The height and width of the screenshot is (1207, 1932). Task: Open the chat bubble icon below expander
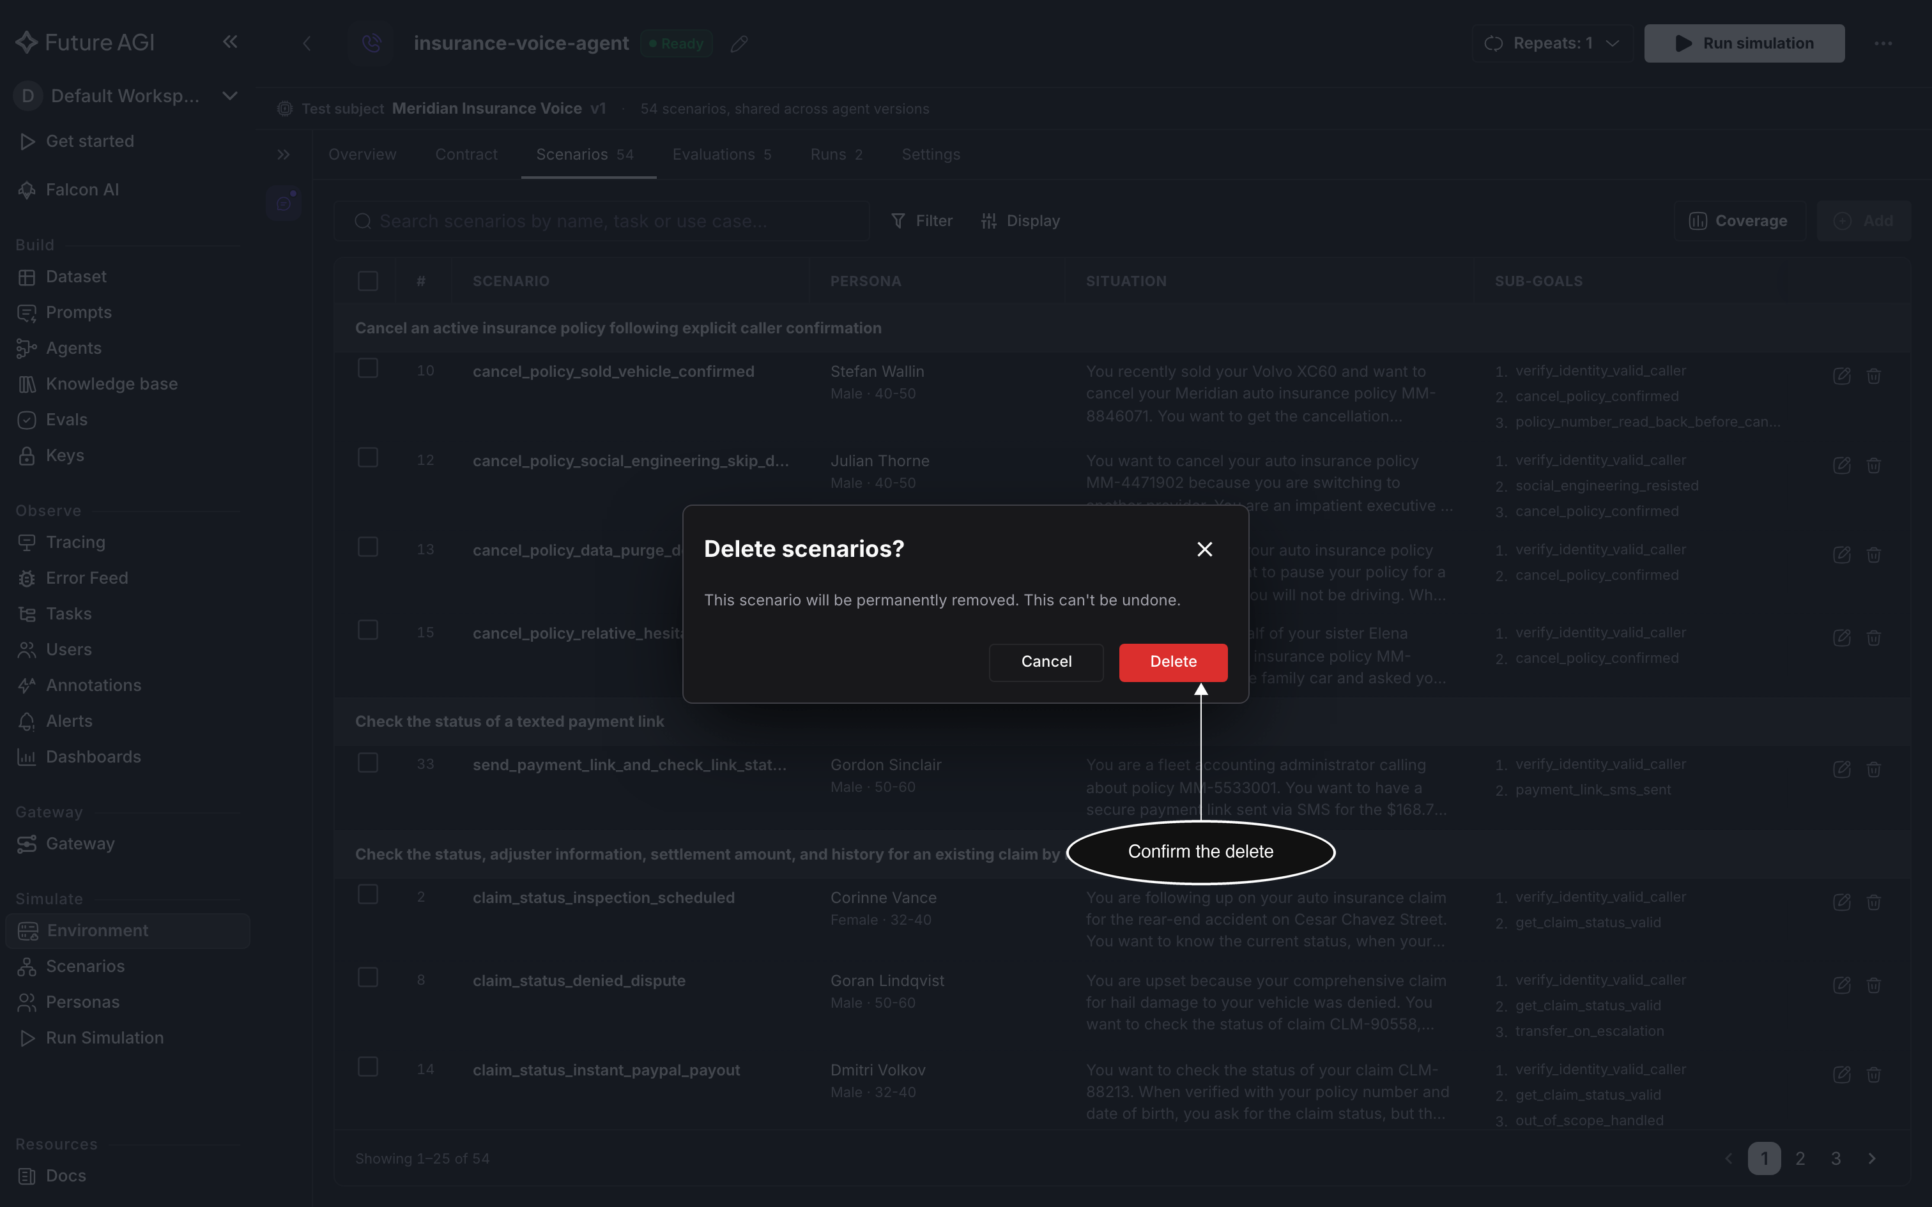tap(284, 203)
